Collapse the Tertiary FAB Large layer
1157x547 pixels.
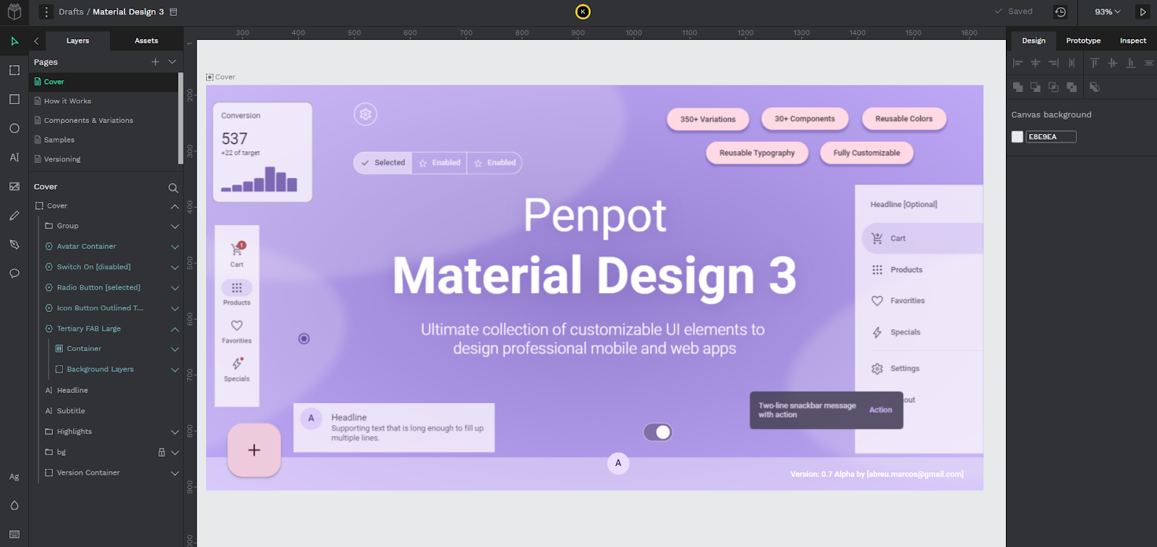[174, 329]
